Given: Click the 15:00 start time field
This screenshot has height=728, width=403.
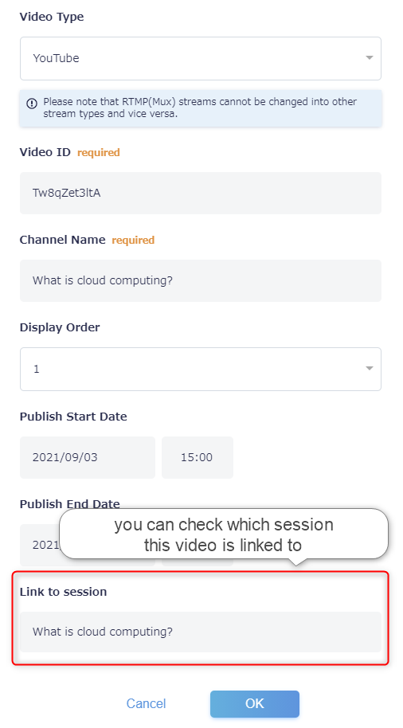Looking at the screenshot, I should tap(198, 457).
